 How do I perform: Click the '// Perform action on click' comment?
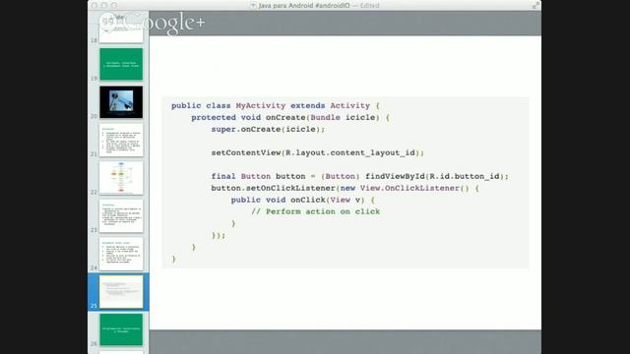tap(315, 211)
